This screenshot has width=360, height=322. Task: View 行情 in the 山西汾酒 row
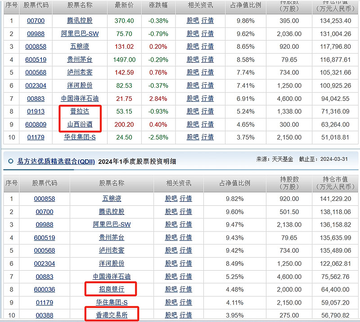[x=207, y=125]
